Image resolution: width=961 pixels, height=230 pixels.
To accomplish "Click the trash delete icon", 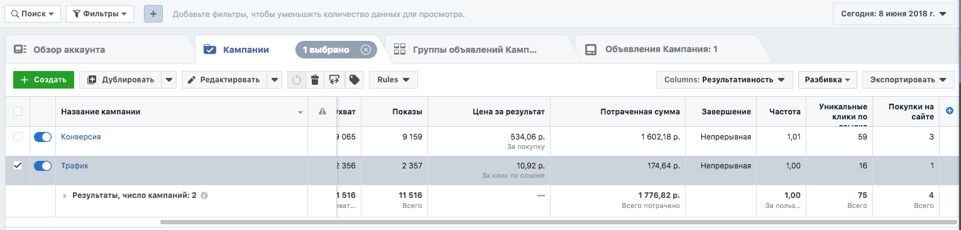I will pyautogui.click(x=315, y=80).
